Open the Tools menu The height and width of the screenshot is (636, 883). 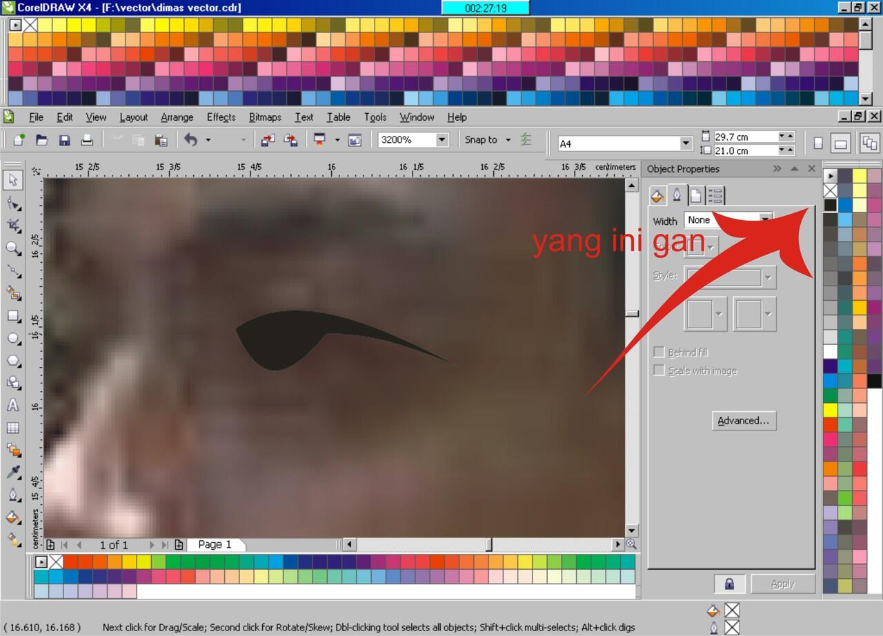(375, 117)
